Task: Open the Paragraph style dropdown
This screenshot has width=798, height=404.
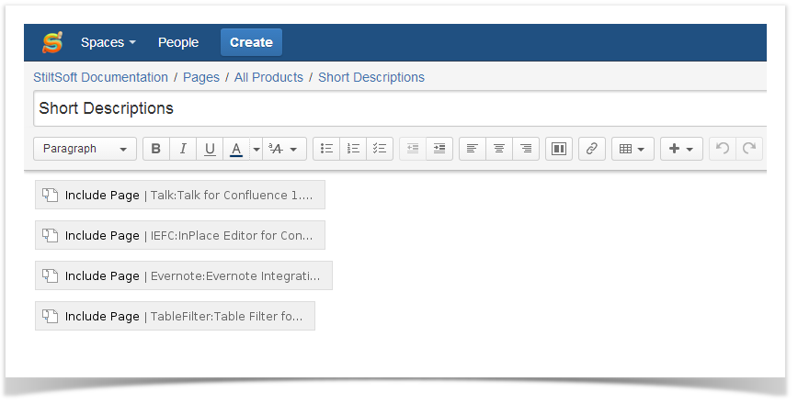Action: [85, 149]
